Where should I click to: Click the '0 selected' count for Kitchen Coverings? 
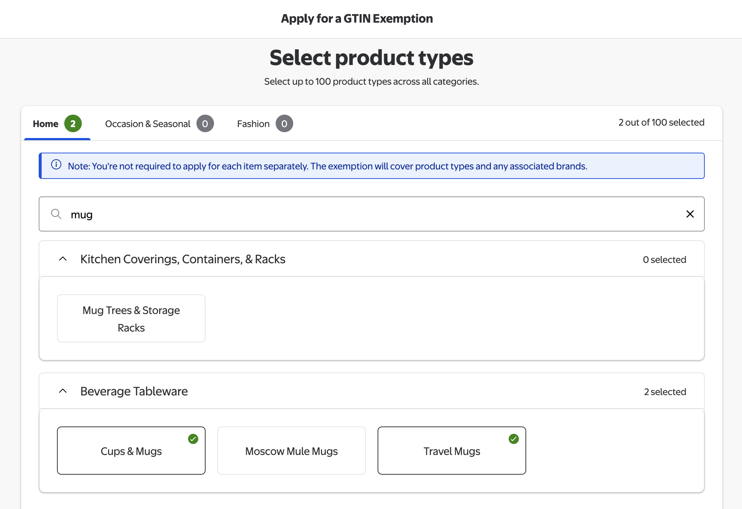(x=665, y=260)
